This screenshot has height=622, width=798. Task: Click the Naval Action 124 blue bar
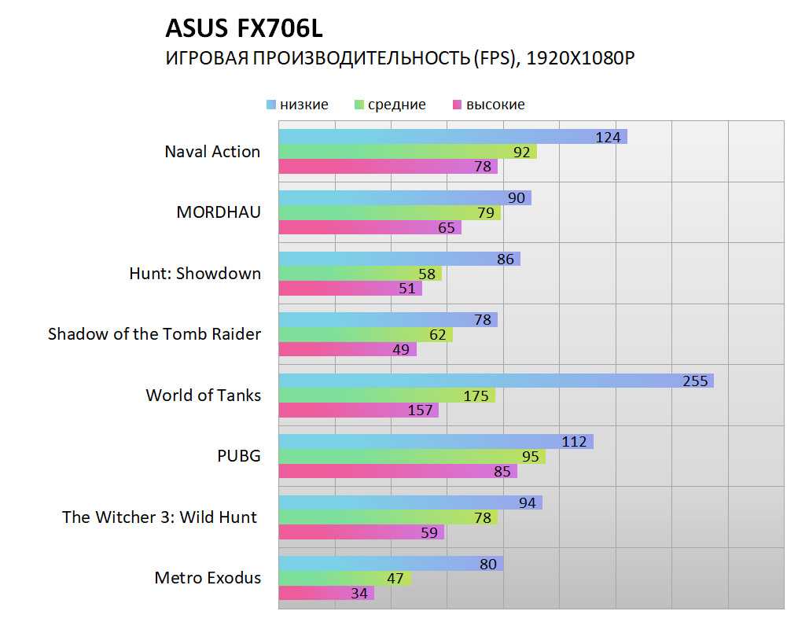coord(452,137)
